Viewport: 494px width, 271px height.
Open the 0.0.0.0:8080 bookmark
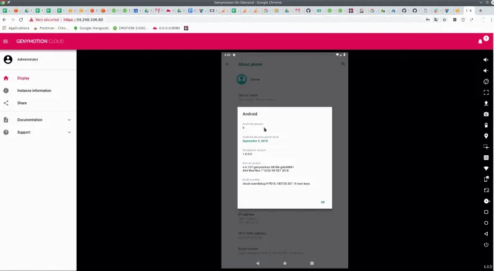point(166,28)
